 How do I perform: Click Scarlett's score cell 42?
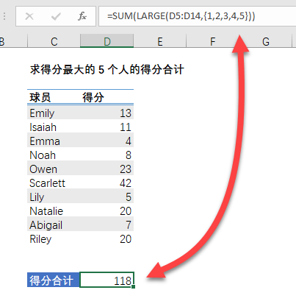(107, 183)
